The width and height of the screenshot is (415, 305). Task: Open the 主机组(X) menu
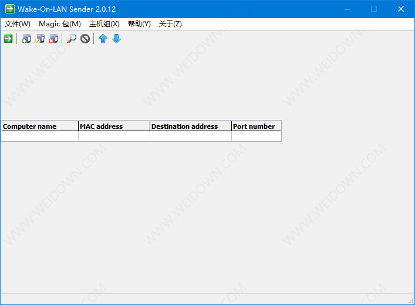[x=104, y=24]
